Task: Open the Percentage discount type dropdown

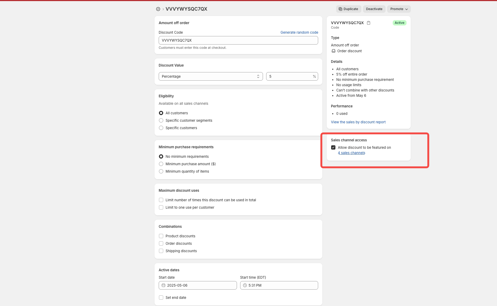Action: 210,76
